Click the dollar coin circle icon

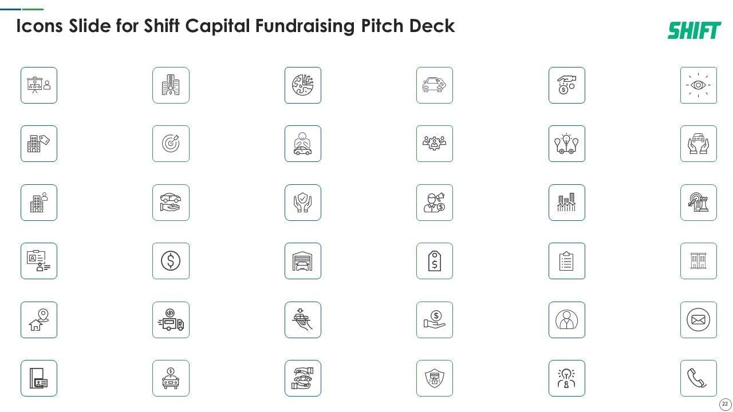click(x=171, y=261)
